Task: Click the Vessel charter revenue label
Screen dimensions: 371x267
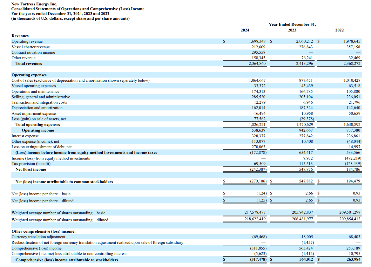Action: click(x=30, y=47)
